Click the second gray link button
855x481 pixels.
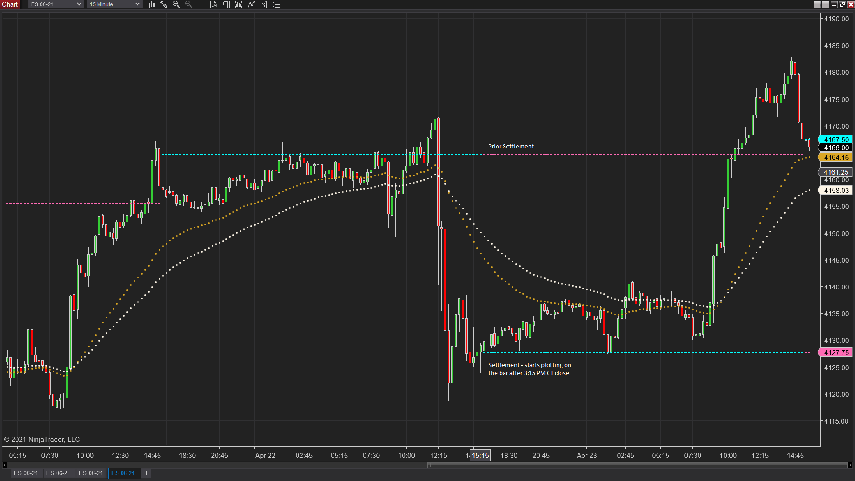coord(826,4)
